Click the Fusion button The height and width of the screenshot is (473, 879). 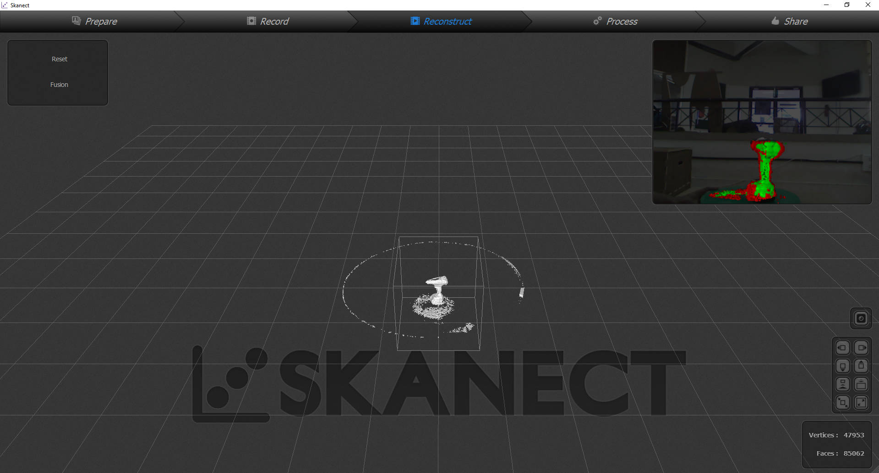[x=59, y=85]
